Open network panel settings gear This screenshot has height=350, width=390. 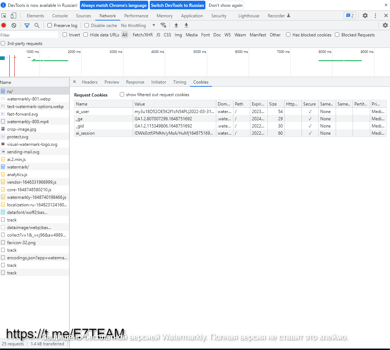(x=385, y=25)
